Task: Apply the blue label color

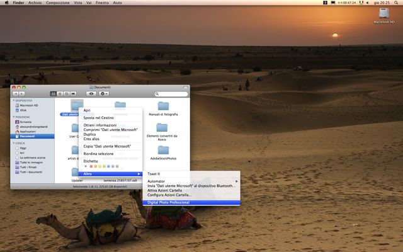Action: tap(108, 166)
